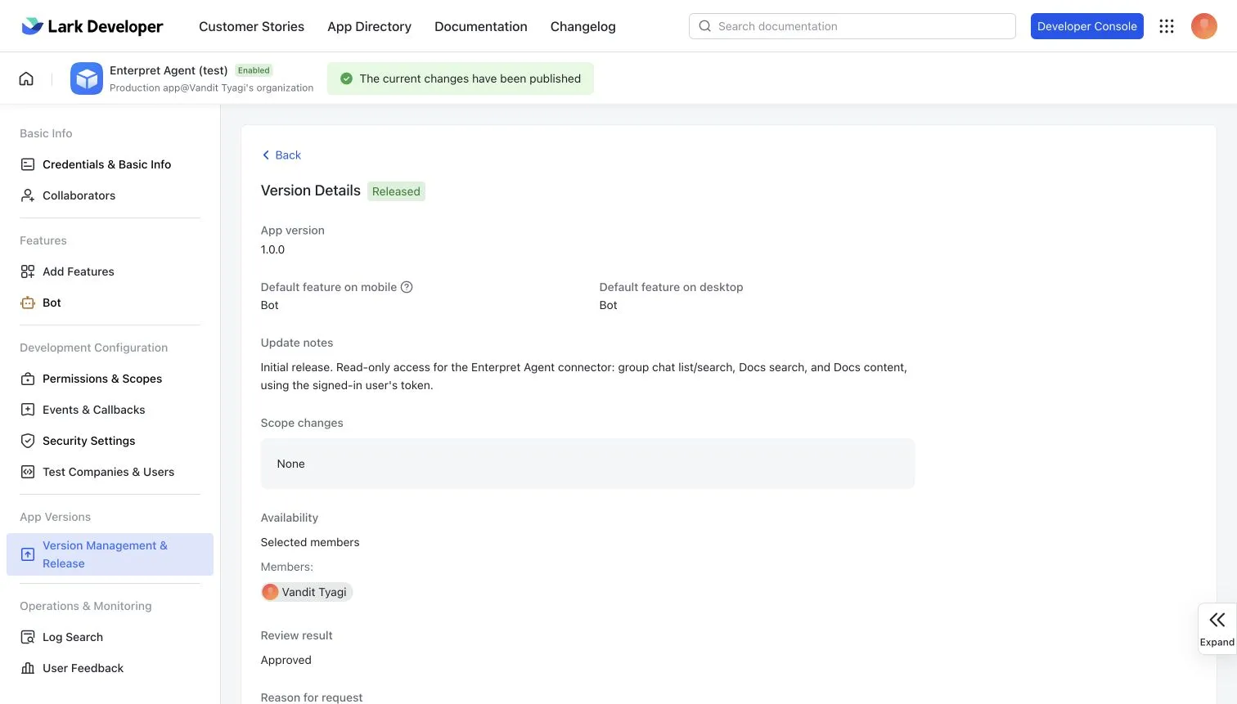Click Vandit Tyagi member avatar
Screen dimensions: 1237x704
[x=270, y=592]
